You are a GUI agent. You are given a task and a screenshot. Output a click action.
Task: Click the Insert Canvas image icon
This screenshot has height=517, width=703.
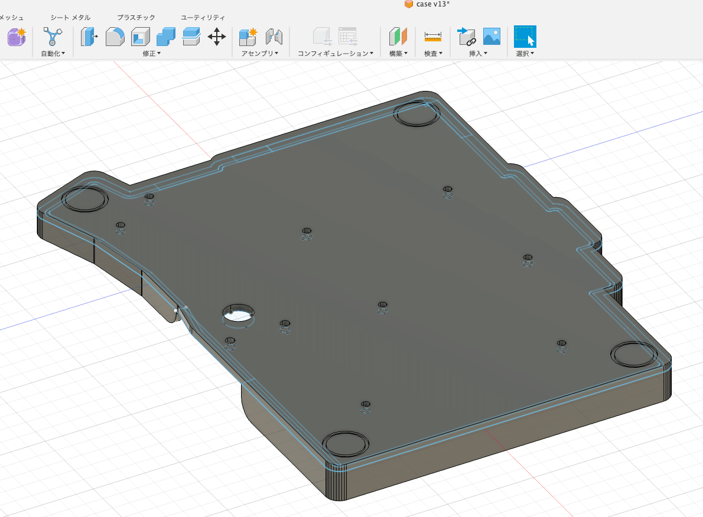tap(492, 36)
